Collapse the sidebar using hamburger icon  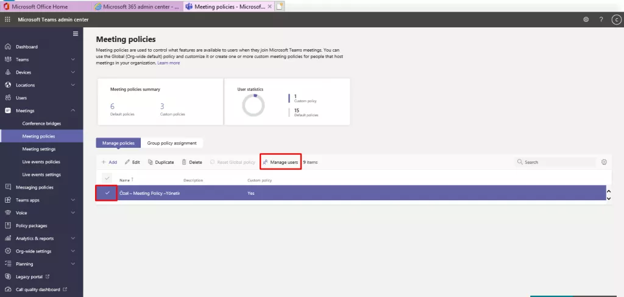pos(76,33)
